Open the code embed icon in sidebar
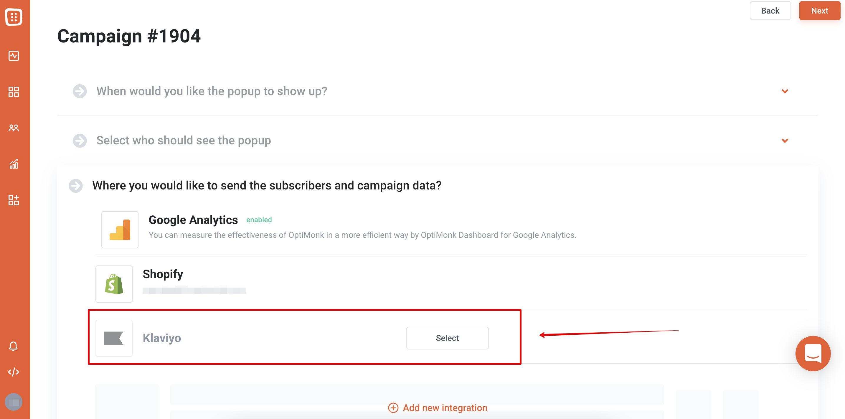 coord(14,372)
